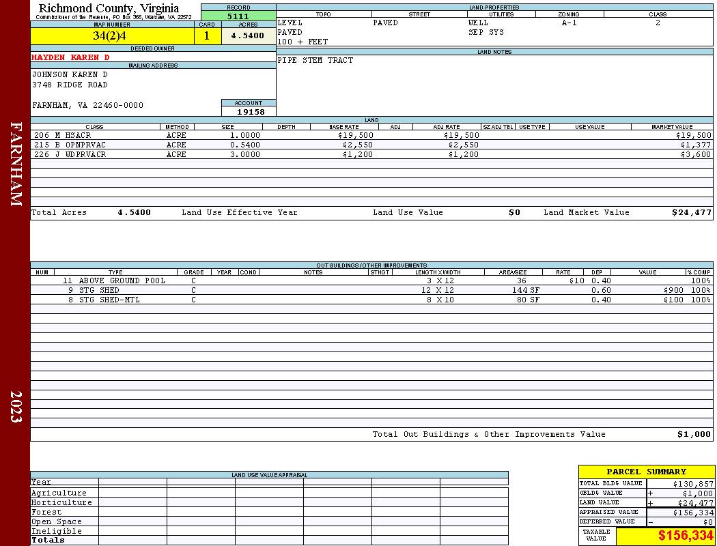
Task: Click the acres value 4.5400 field
Action: 249,35
